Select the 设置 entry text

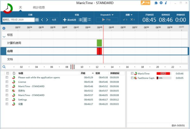[20, 104]
